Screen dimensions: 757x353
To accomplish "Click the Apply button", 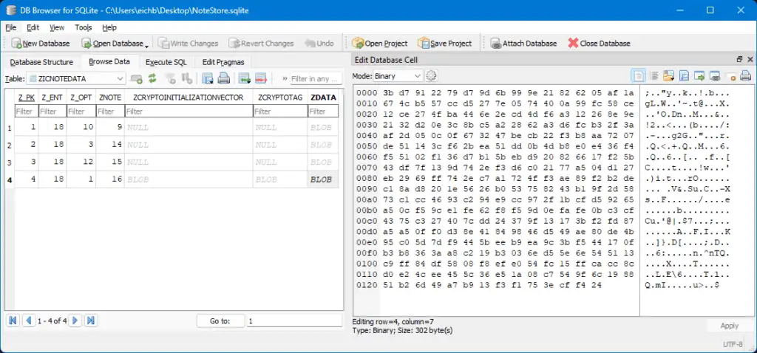I will tap(730, 326).
